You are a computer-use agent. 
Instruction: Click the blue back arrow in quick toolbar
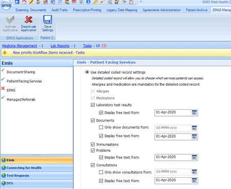17,2
